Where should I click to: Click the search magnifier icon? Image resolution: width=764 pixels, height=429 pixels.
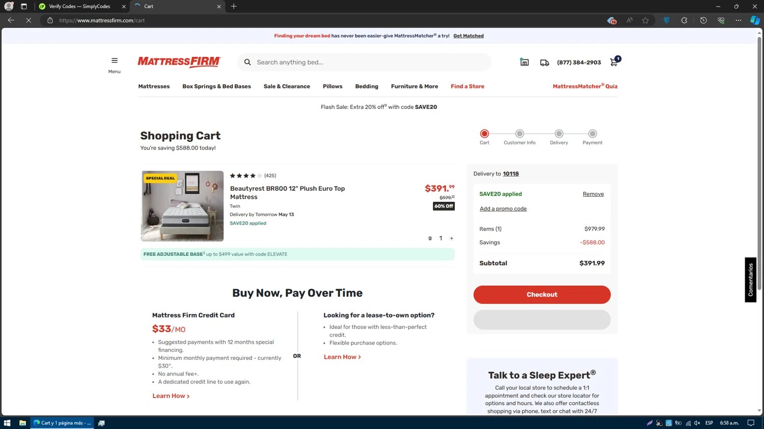248,62
